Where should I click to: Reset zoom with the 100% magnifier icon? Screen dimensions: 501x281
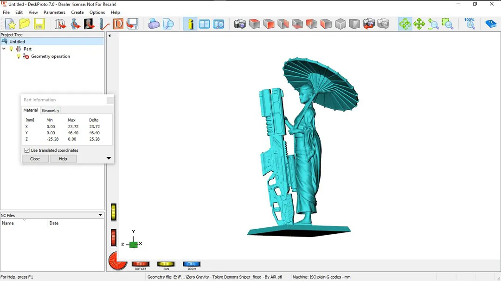click(x=469, y=24)
